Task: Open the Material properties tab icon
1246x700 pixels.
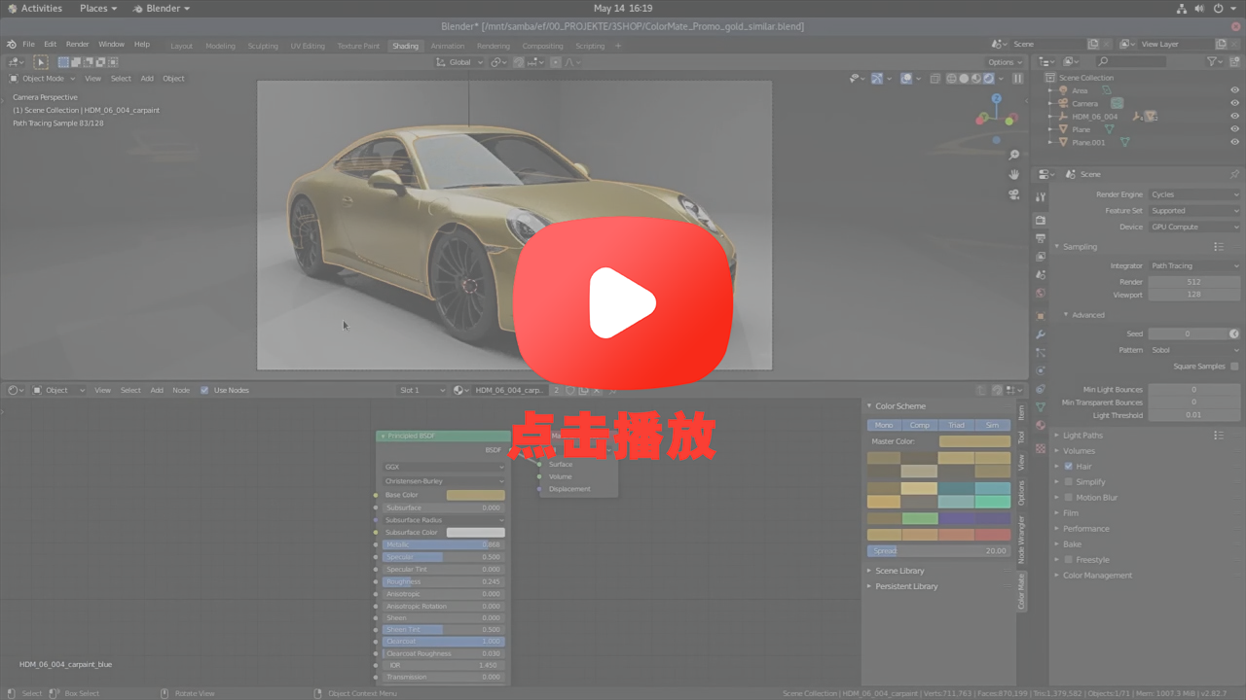Action: pos(1041,427)
